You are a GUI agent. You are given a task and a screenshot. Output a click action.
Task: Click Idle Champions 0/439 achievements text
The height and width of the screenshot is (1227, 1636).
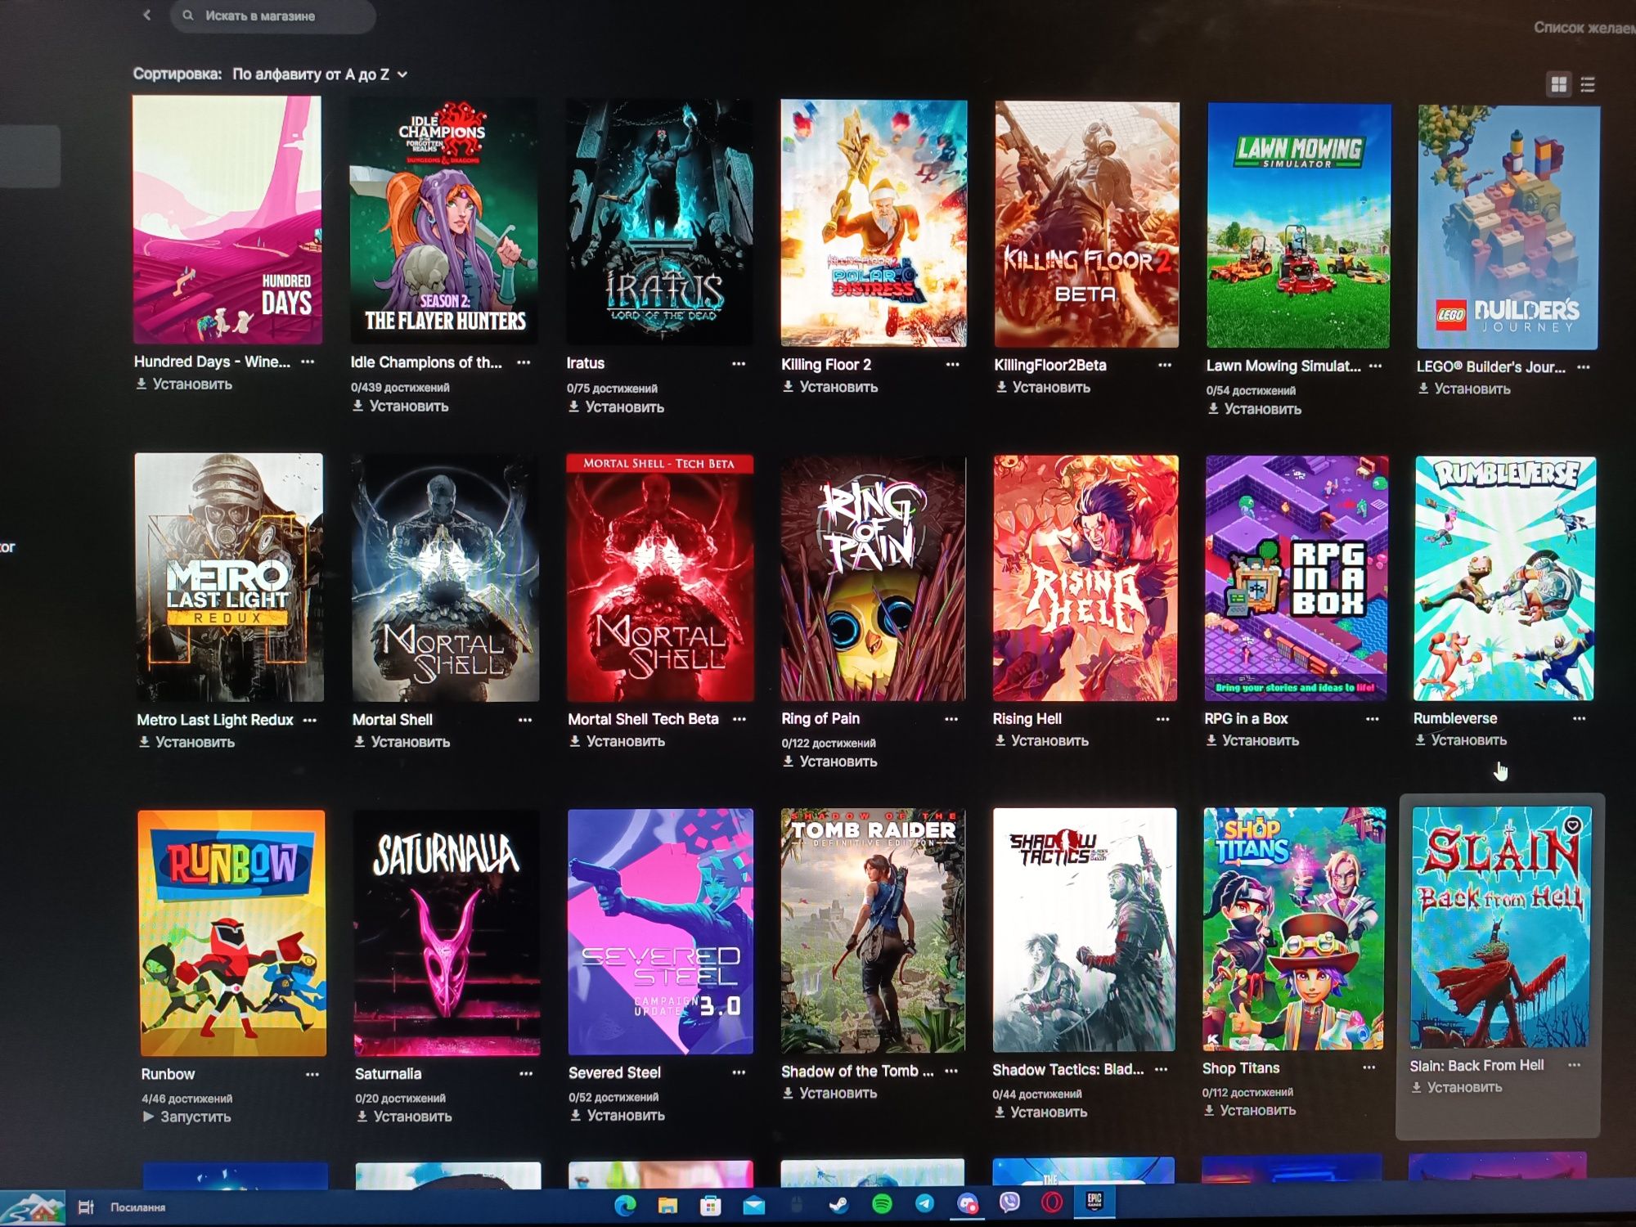[x=400, y=387]
